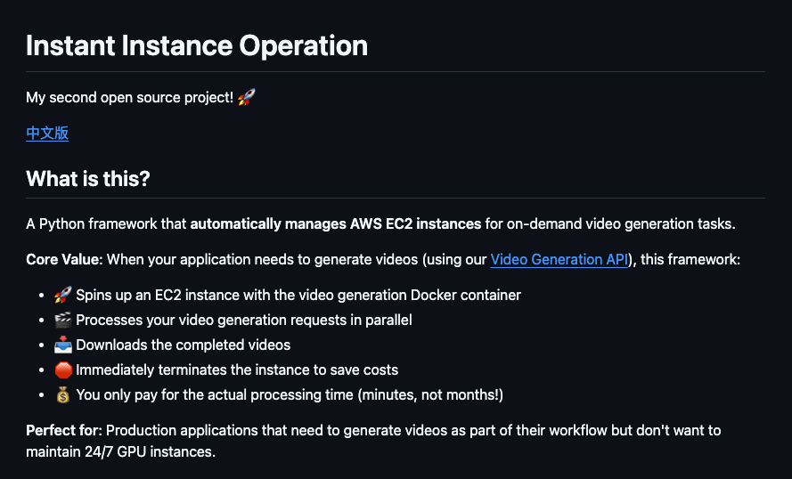Click 'Immediately terminates the instance to save costs'
Viewport: 792px width, 479px height.
click(237, 370)
